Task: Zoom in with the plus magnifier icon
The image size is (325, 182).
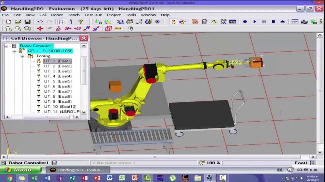Action: pyautogui.click(x=8, y=28)
